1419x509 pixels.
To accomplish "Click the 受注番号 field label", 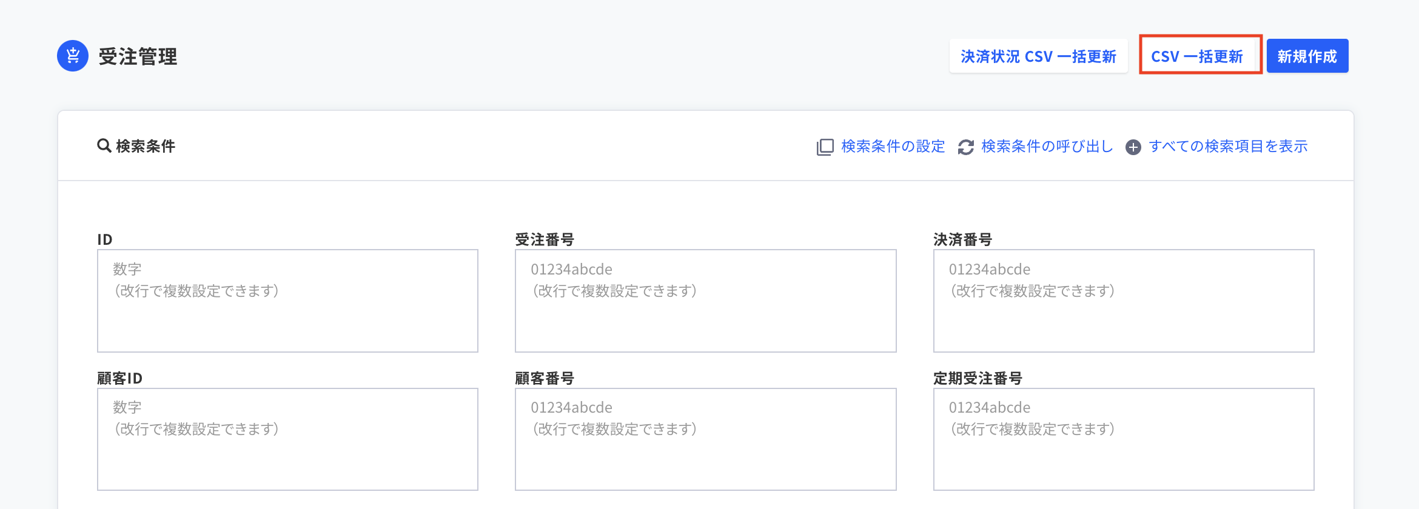I will coord(545,239).
